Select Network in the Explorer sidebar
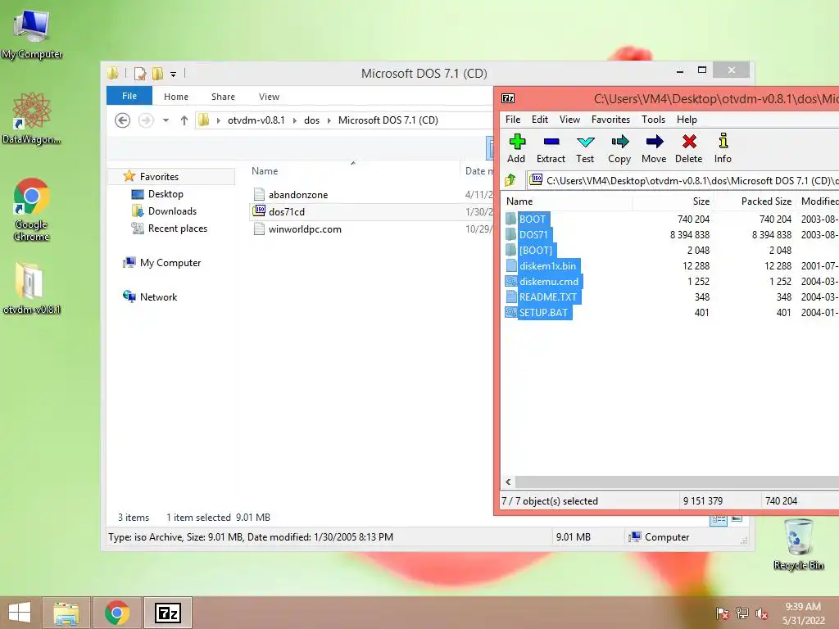This screenshot has height=629, width=839. click(x=158, y=296)
